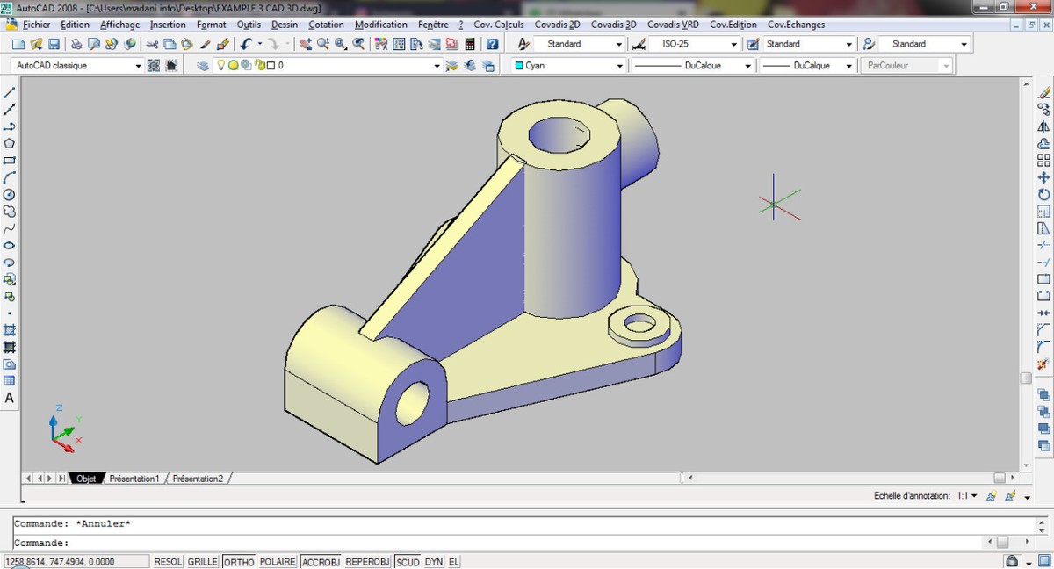1054x569 pixels.
Task: Open the Dessin menu
Action: (x=284, y=25)
